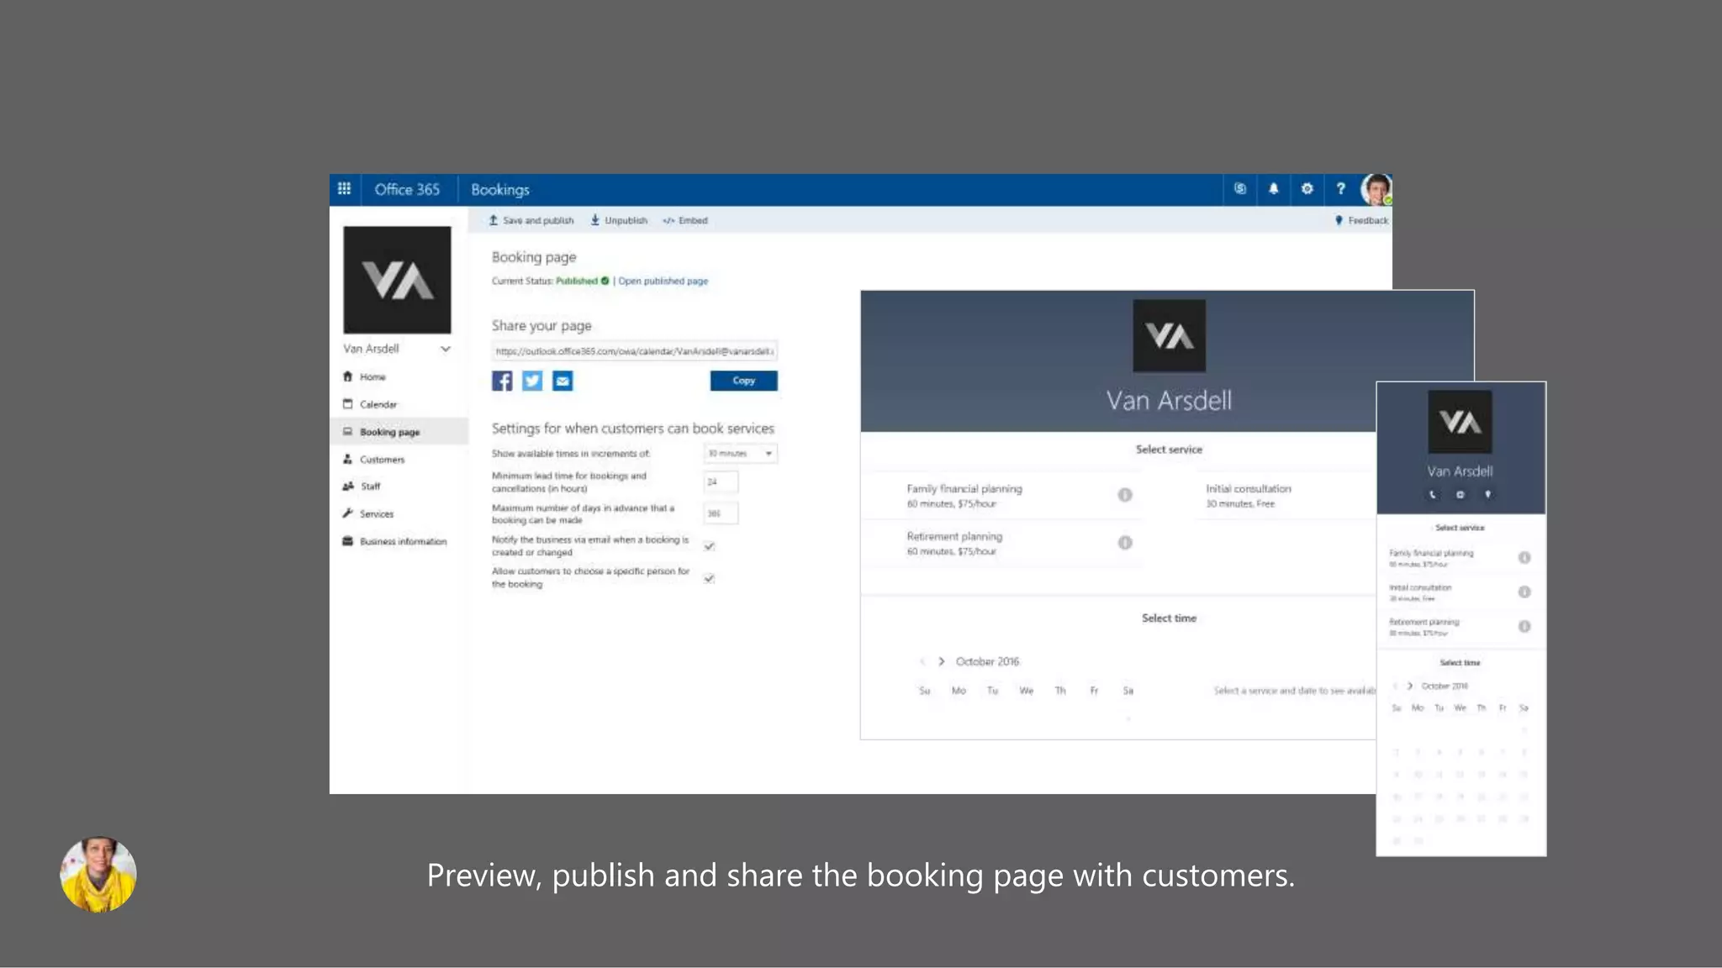
Task: Select Booking page in sidebar
Action: [x=399, y=432]
